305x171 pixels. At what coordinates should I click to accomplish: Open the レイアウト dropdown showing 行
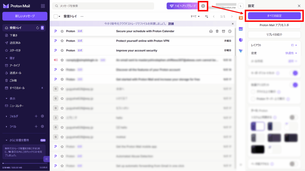coord(294,45)
